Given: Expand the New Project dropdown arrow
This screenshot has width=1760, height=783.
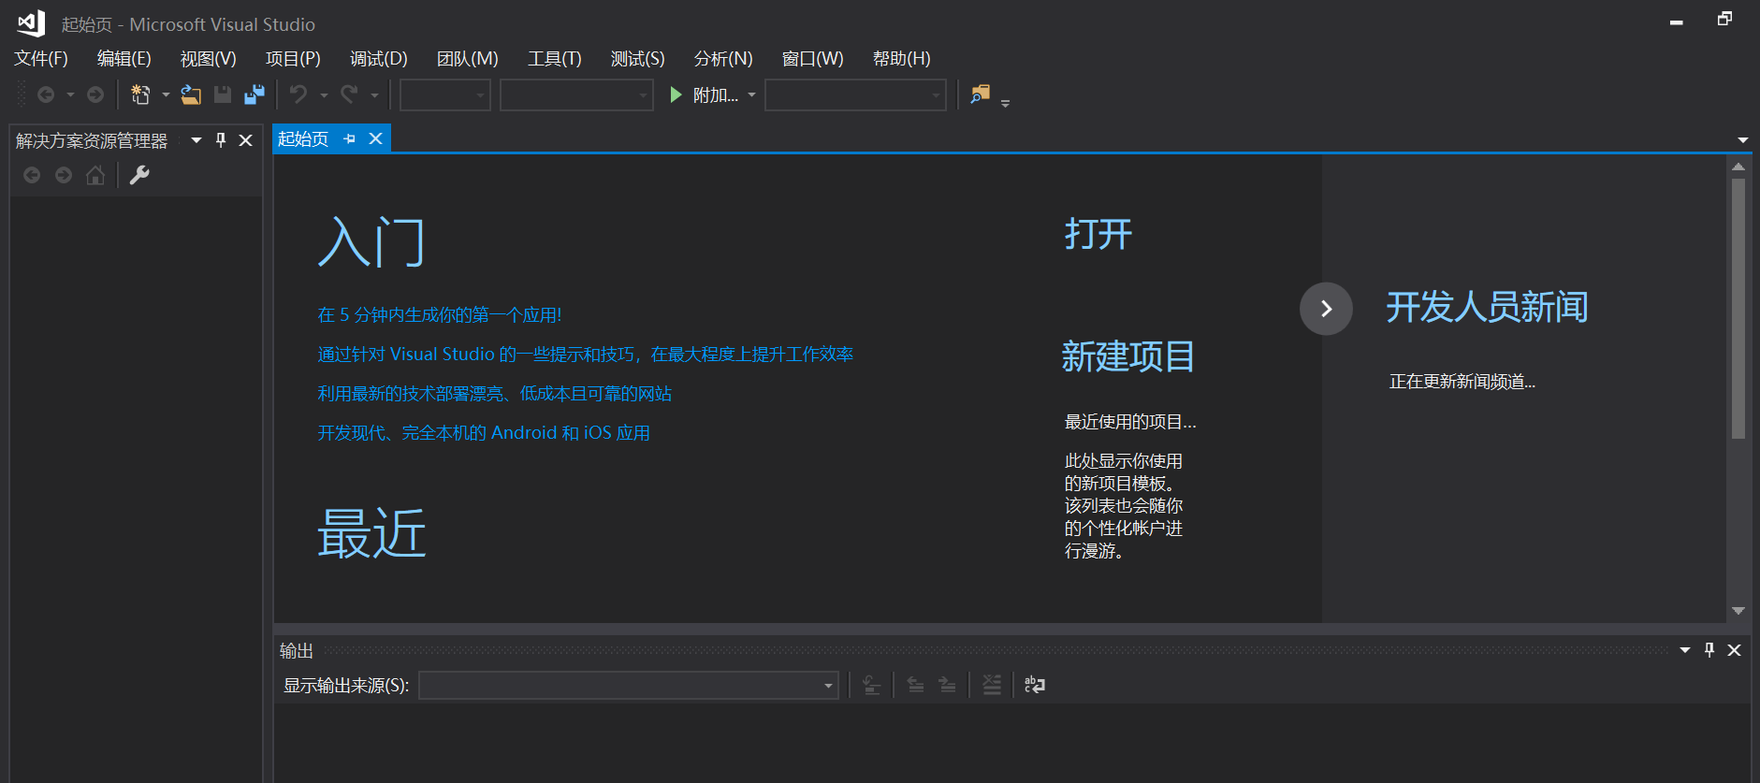Looking at the screenshot, I should click(x=166, y=94).
